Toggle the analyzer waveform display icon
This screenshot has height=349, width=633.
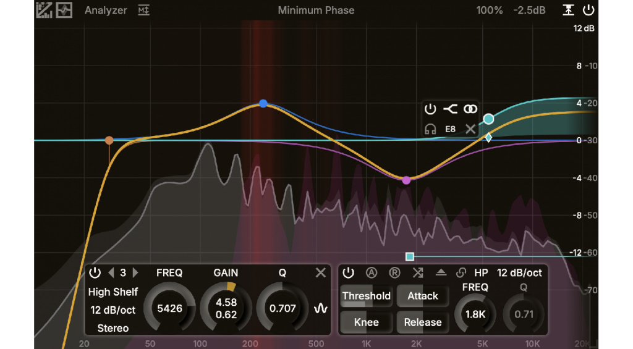tap(64, 10)
